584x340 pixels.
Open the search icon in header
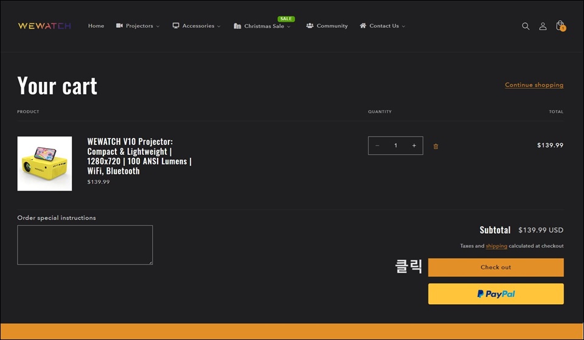click(x=526, y=26)
